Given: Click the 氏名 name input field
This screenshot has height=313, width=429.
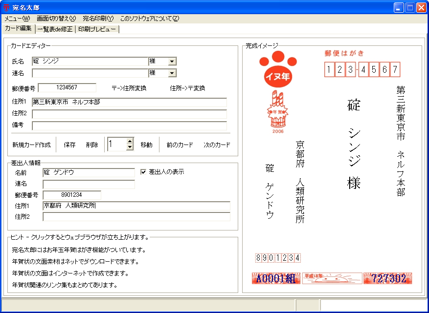Looking at the screenshot, I should point(90,61).
